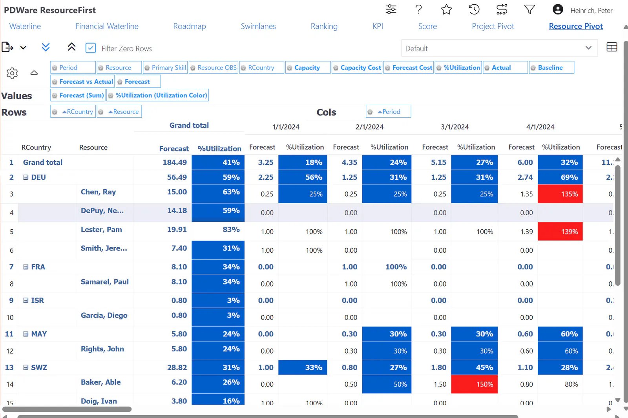Click the red 139% cell for Lester, Pam
The width and height of the screenshot is (628, 418).
tap(560, 232)
